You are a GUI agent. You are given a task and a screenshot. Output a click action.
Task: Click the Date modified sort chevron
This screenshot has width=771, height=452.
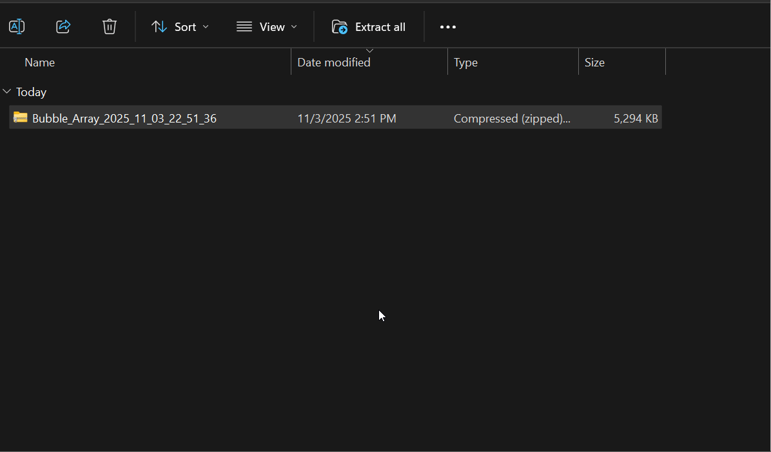(369, 50)
